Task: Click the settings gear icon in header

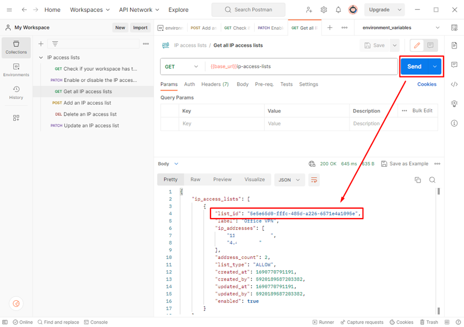Action: point(324,10)
